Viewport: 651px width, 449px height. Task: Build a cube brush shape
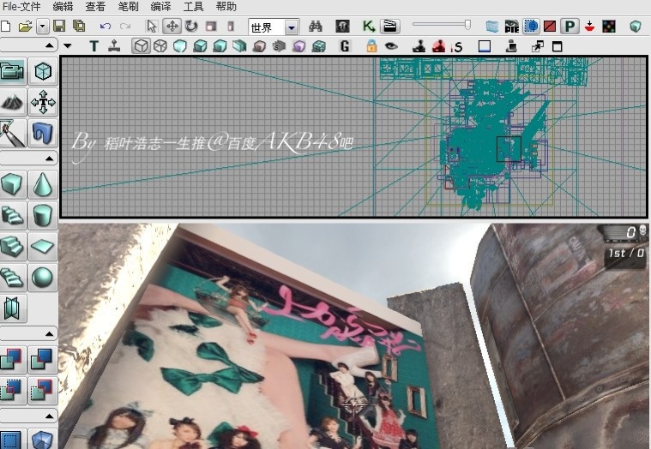12,184
